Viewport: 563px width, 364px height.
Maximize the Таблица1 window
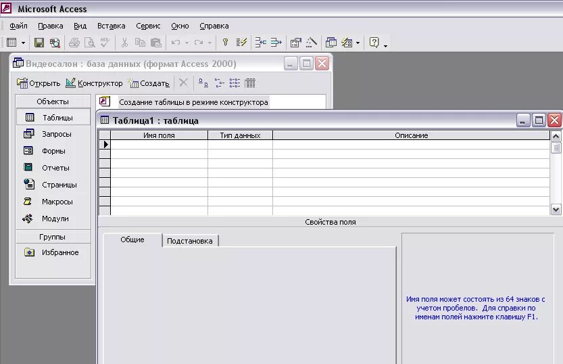(539, 120)
